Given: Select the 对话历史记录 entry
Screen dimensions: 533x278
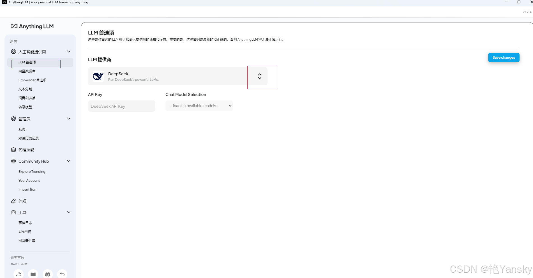Looking at the screenshot, I should coord(28,138).
